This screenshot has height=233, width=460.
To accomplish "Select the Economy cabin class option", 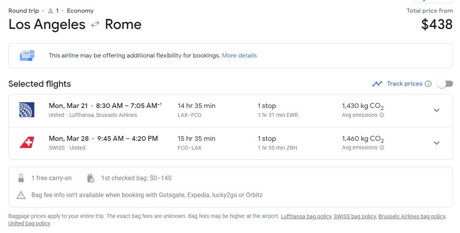I will click(80, 10).
